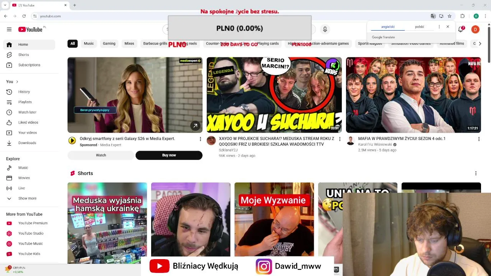Open the notifications bell
Image resolution: width=491 pixels, height=276 pixels.
[461, 29]
